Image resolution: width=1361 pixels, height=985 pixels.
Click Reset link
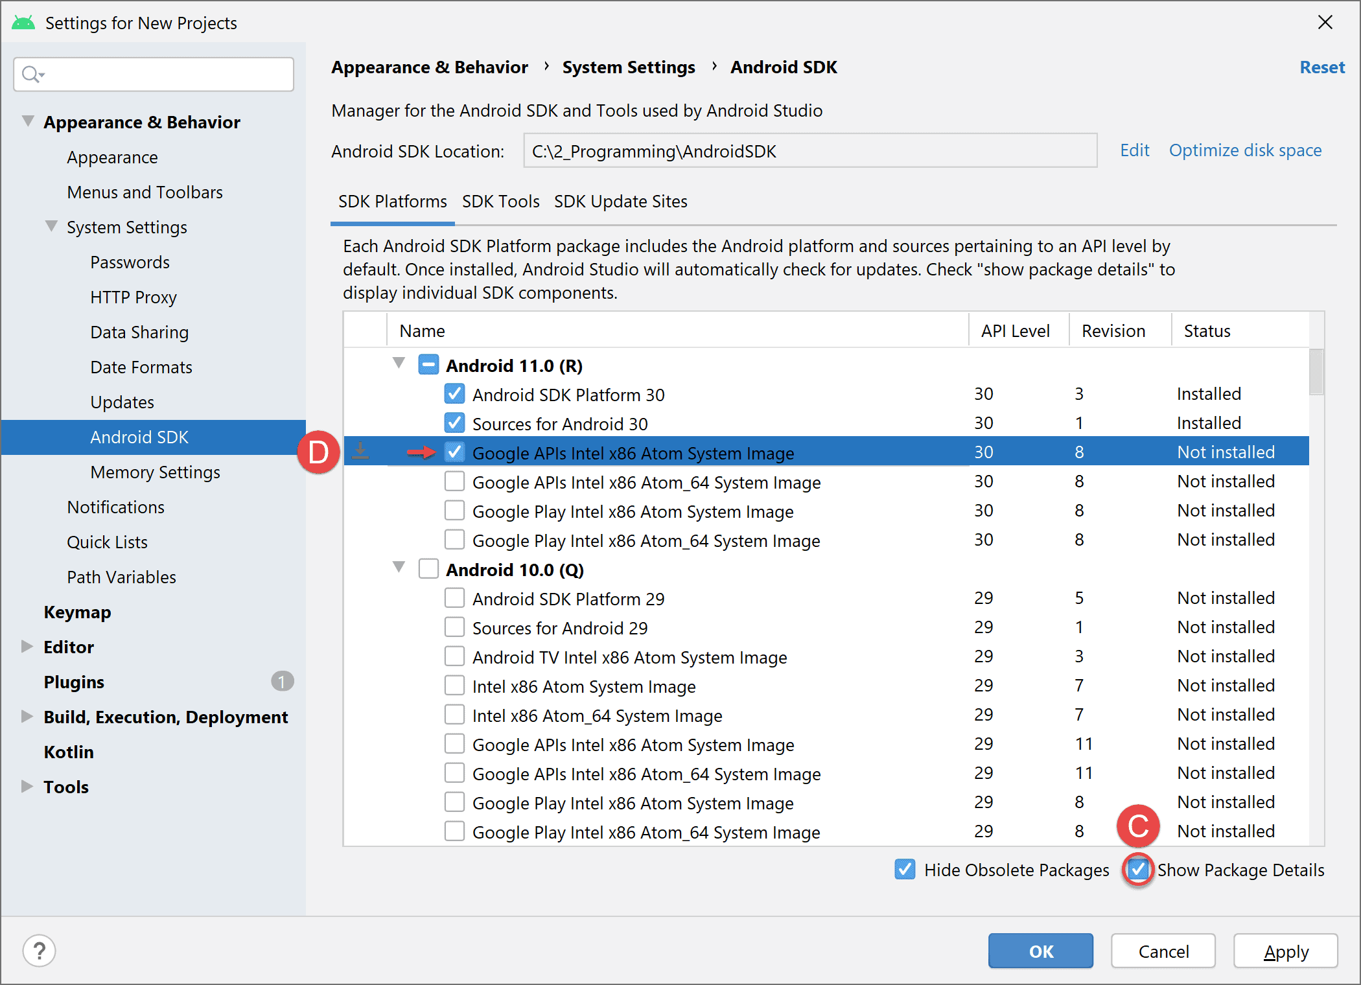tap(1322, 67)
